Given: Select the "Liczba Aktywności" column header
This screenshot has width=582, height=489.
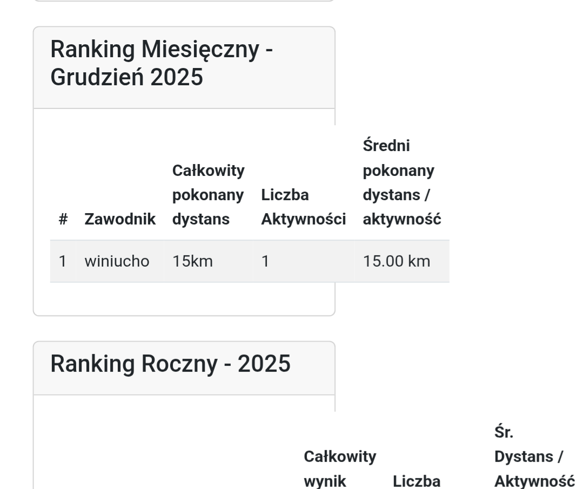Looking at the screenshot, I should (303, 207).
